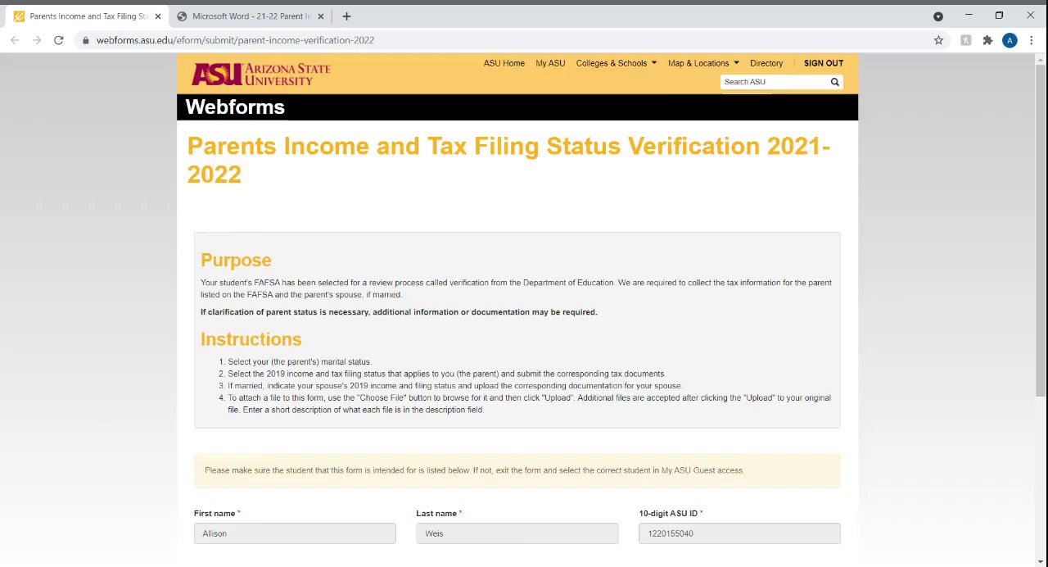Click the tab search dropdown circle
1048x567 pixels.
click(x=938, y=16)
